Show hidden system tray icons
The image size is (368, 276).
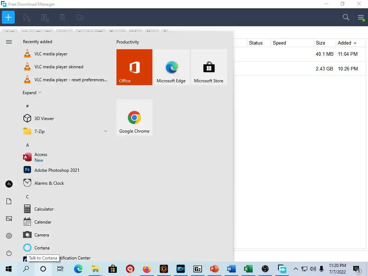pos(296,269)
